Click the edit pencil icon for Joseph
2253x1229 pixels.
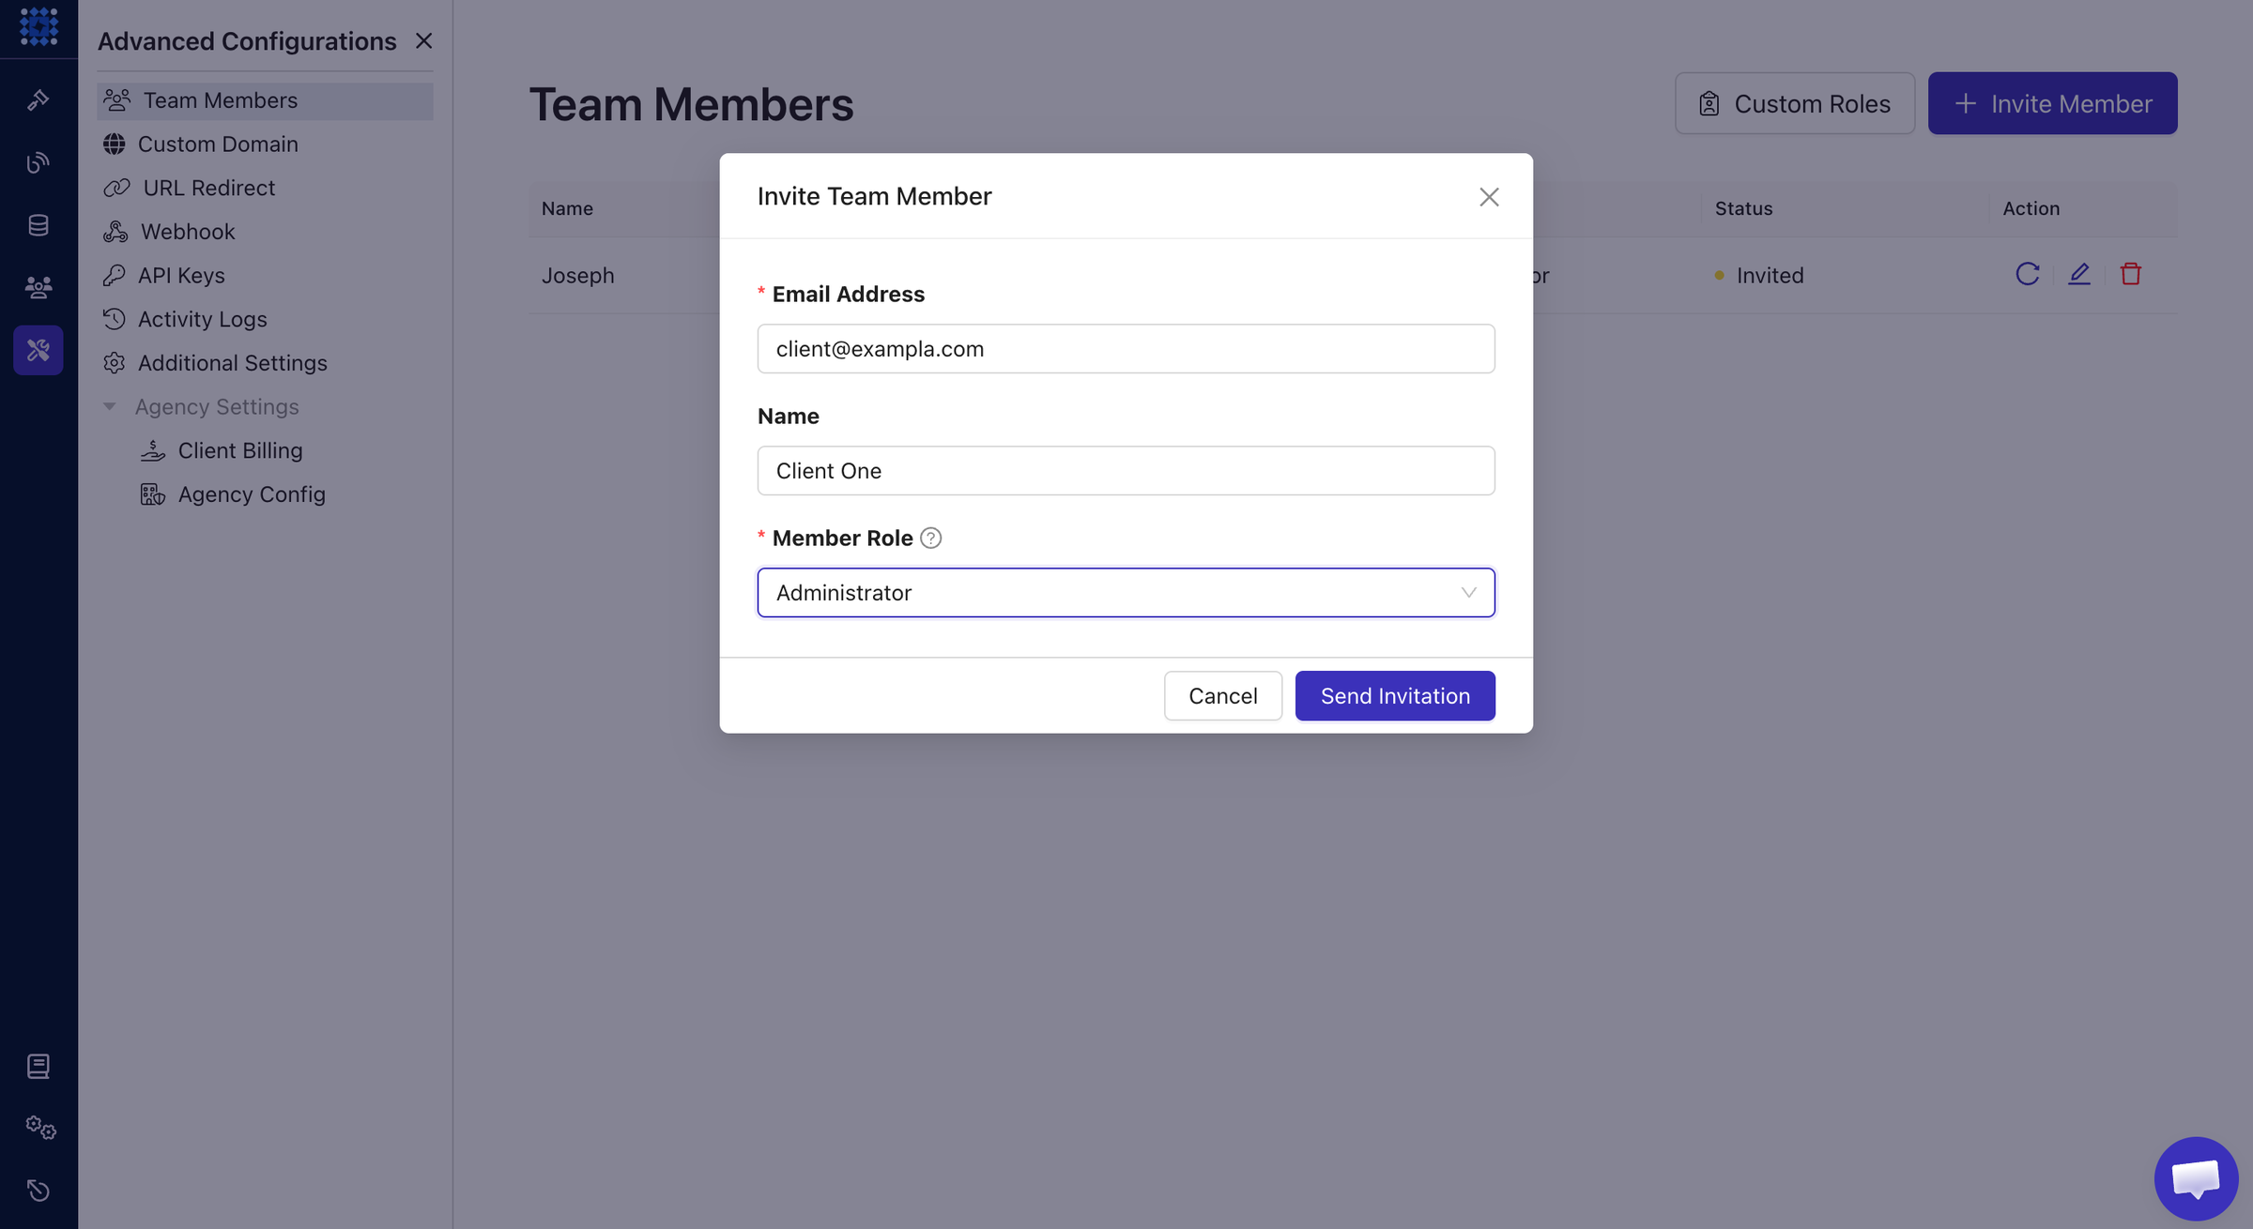[x=2079, y=274]
